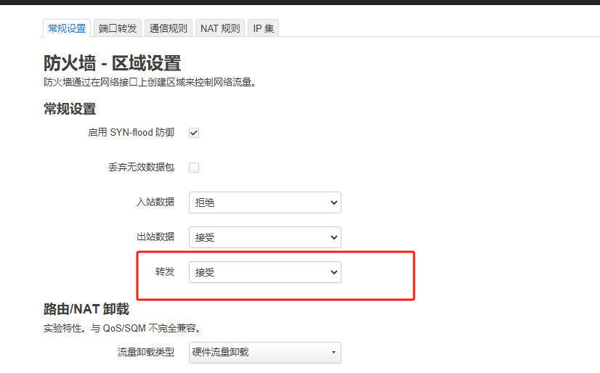The image size is (600, 373).
Task: Click the 实验特性 description text under 路由/NAT 卸载
Action: point(121,329)
